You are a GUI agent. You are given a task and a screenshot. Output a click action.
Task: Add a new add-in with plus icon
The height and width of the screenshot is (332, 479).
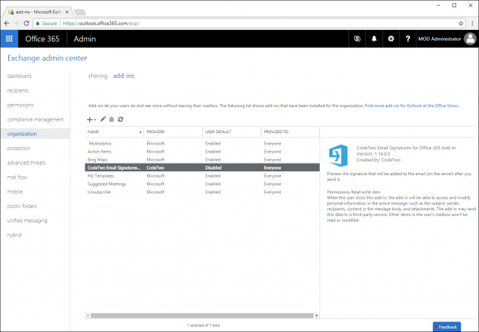pyautogui.click(x=91, y=119)
